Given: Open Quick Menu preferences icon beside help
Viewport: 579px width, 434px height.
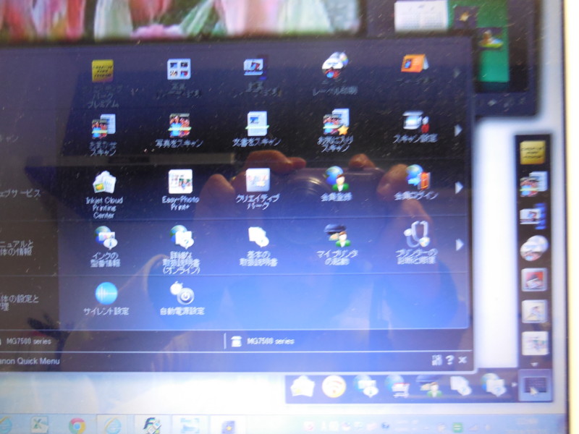Looking at the screenshot, I should [437, 359].
